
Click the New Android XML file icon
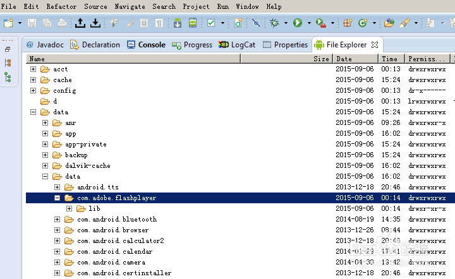click(238, 23)
